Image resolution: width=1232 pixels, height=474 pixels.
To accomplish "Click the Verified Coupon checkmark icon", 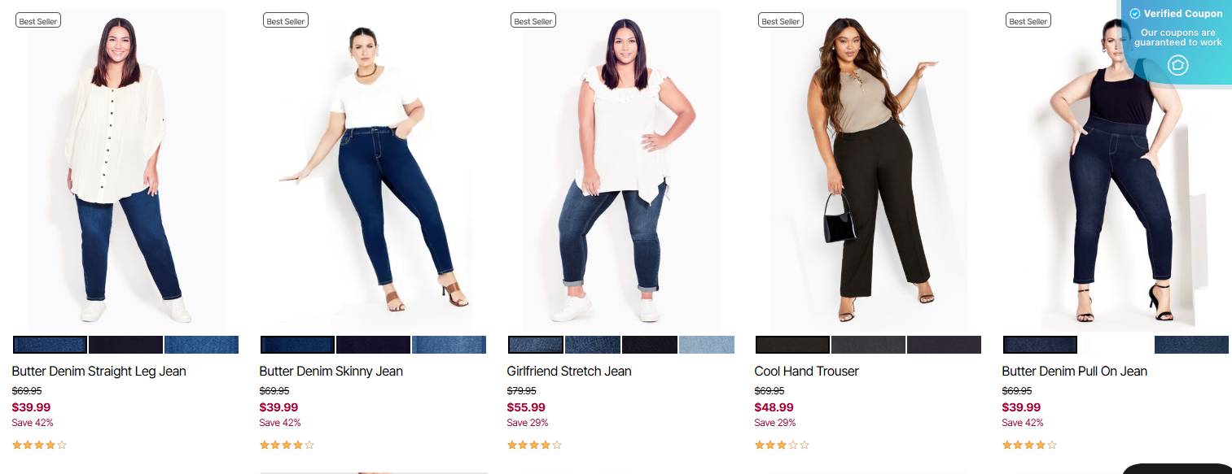I will tap(1134, 14).
